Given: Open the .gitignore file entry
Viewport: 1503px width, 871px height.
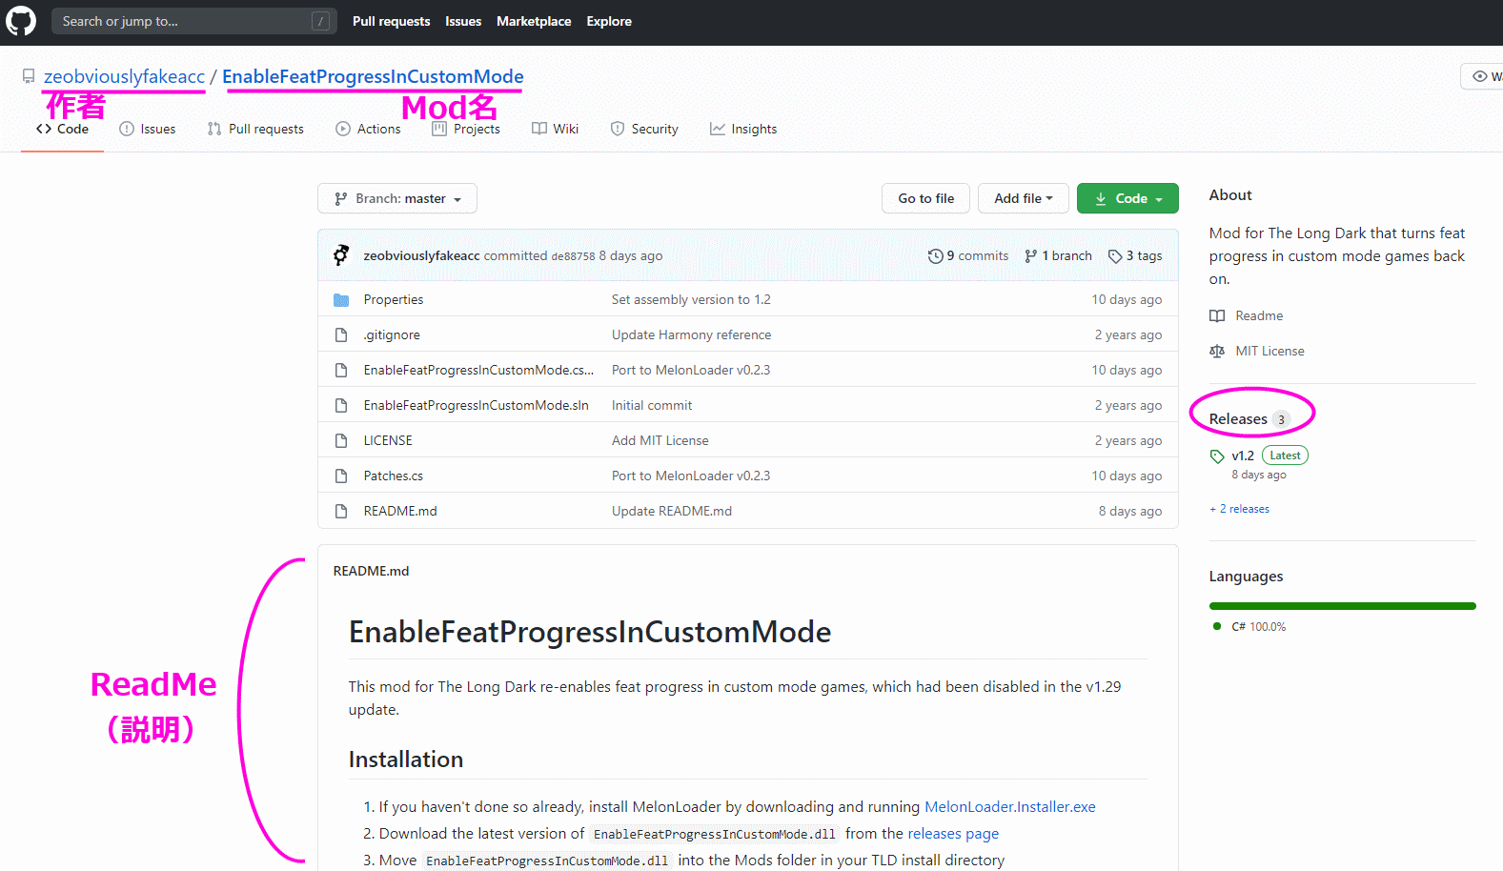Looking at the screenshot, I should tap(392, 334).
